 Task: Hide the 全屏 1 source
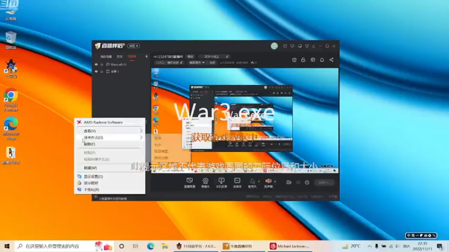tap(96, 72)
